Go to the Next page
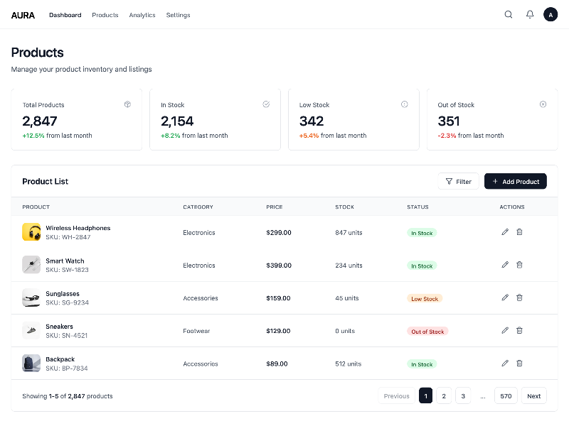569x426 pixels. click(x=533, y=396)
